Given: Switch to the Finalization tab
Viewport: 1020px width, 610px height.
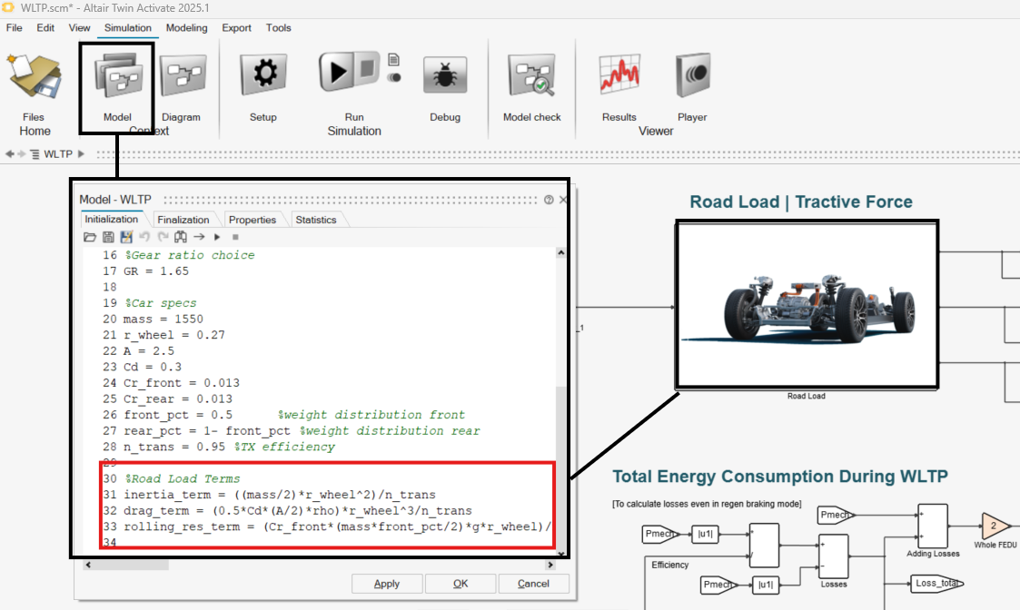Looking at the screenshot, I should pos(183,220).
